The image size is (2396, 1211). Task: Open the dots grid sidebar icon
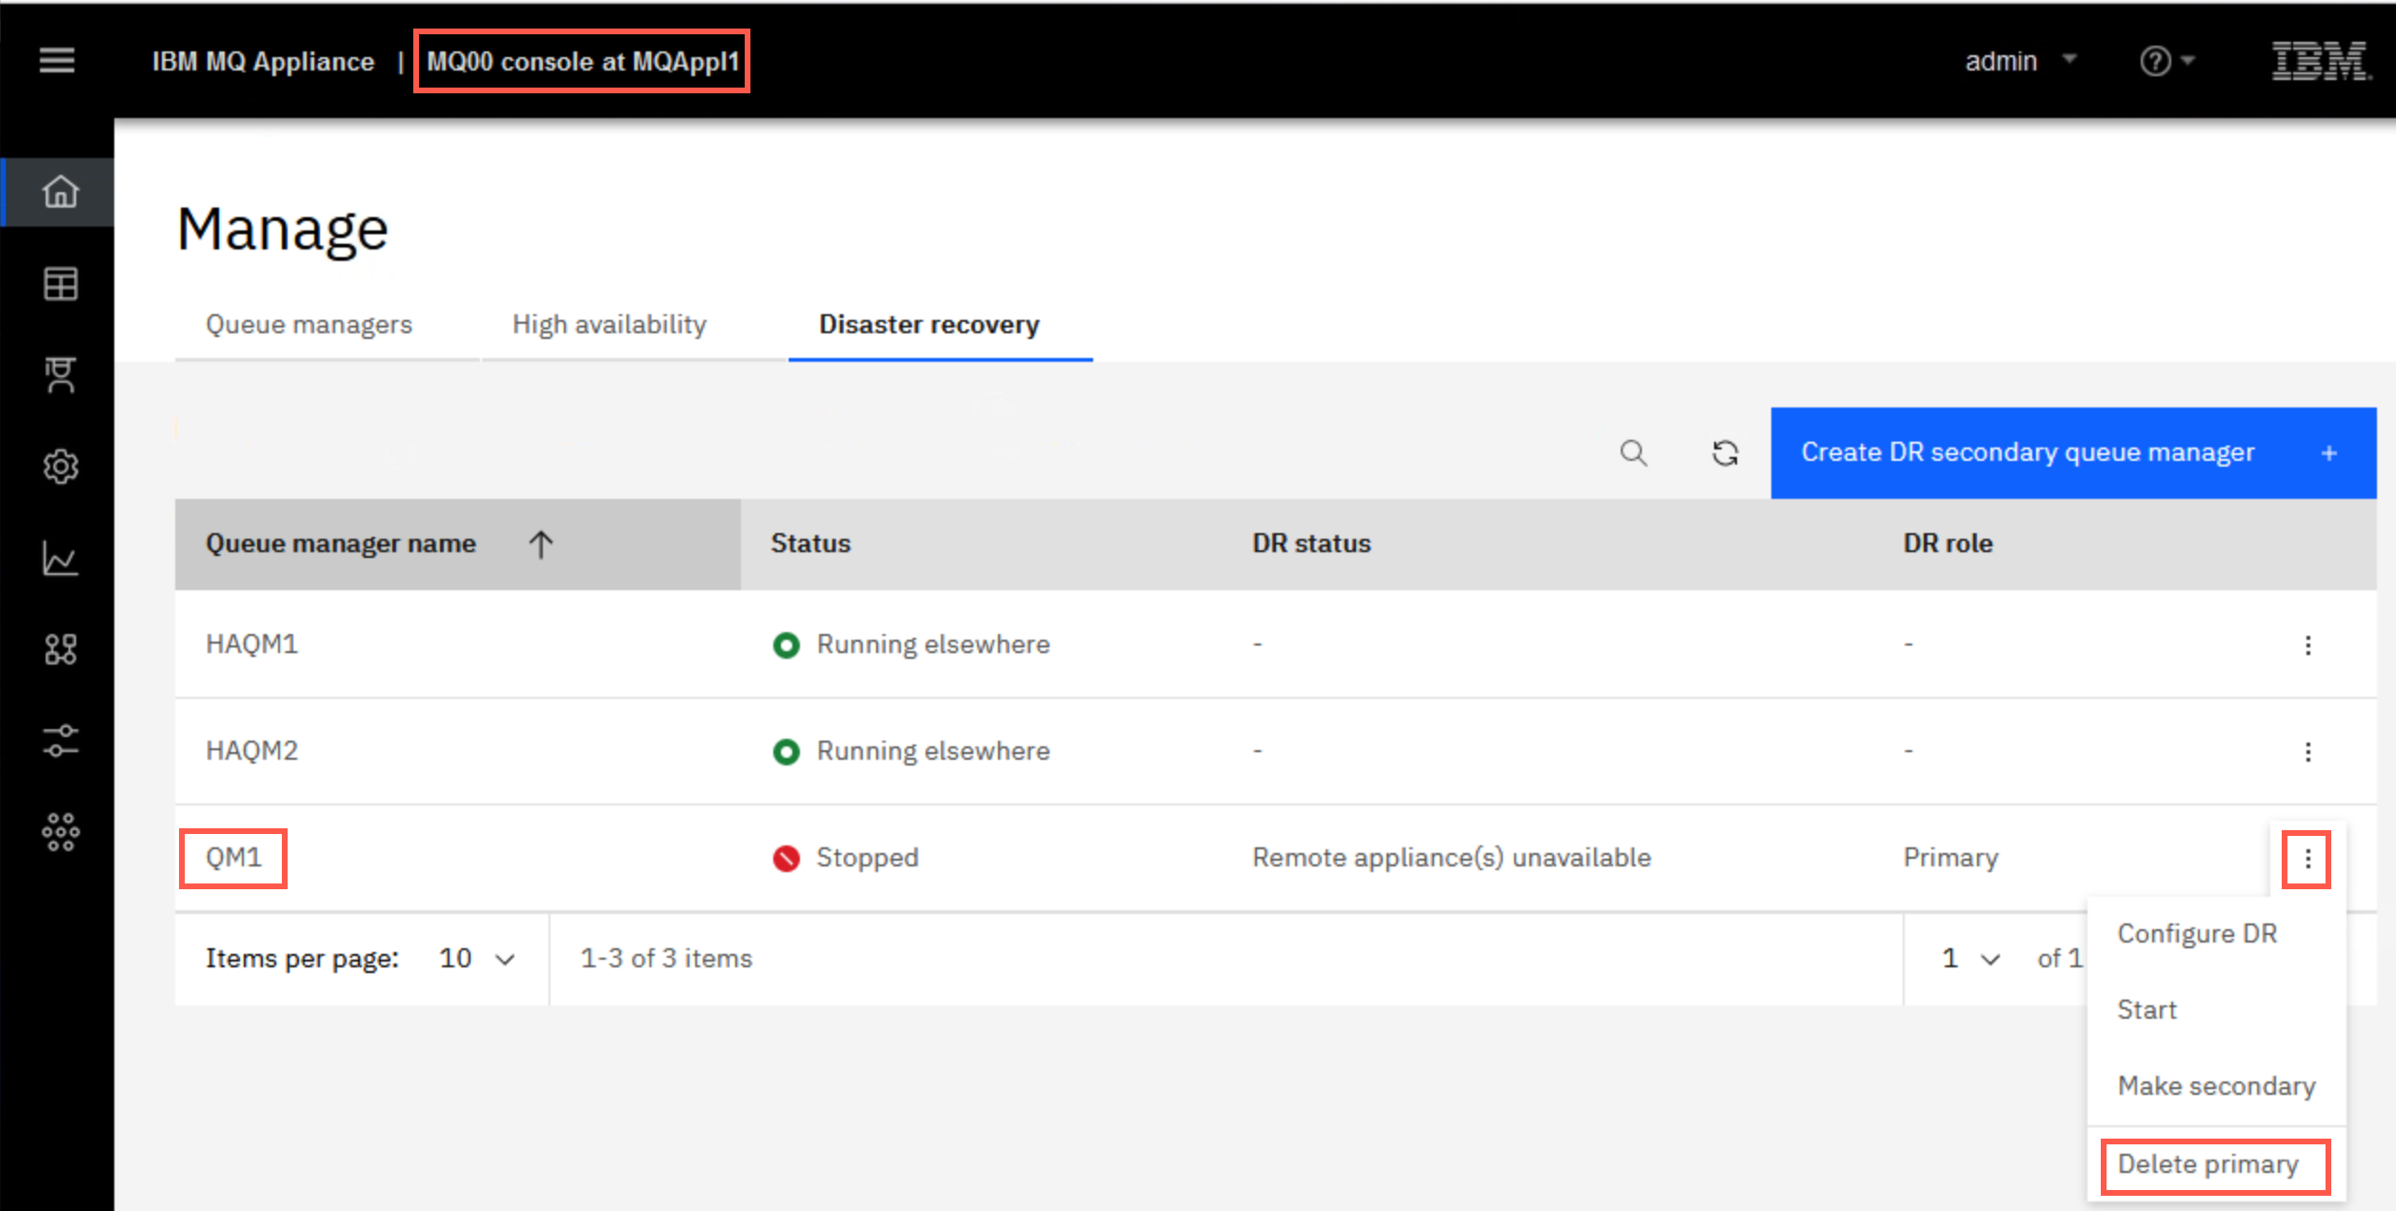pos(60,832)
